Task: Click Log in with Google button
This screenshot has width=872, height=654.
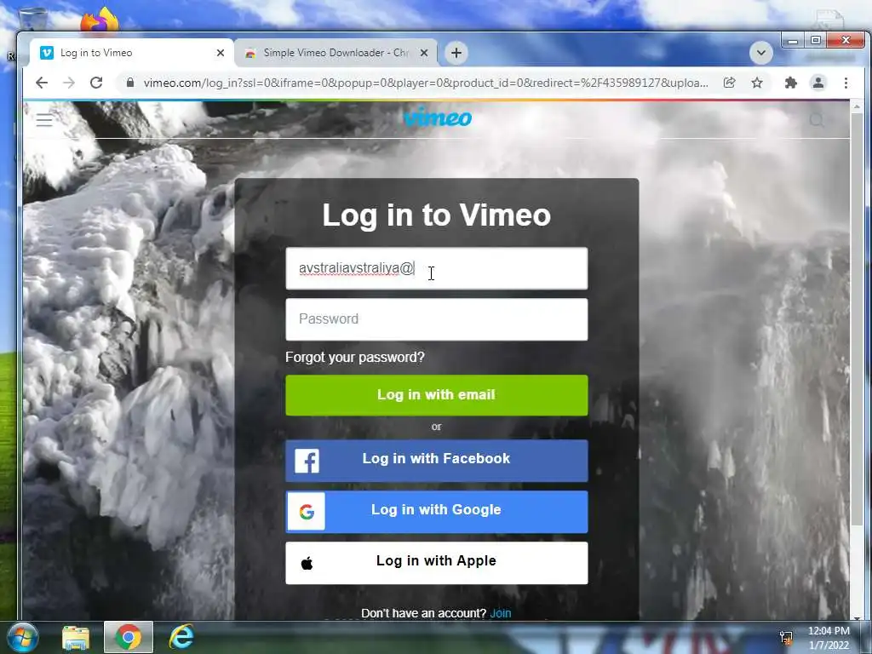Action: tap(437, 512)
